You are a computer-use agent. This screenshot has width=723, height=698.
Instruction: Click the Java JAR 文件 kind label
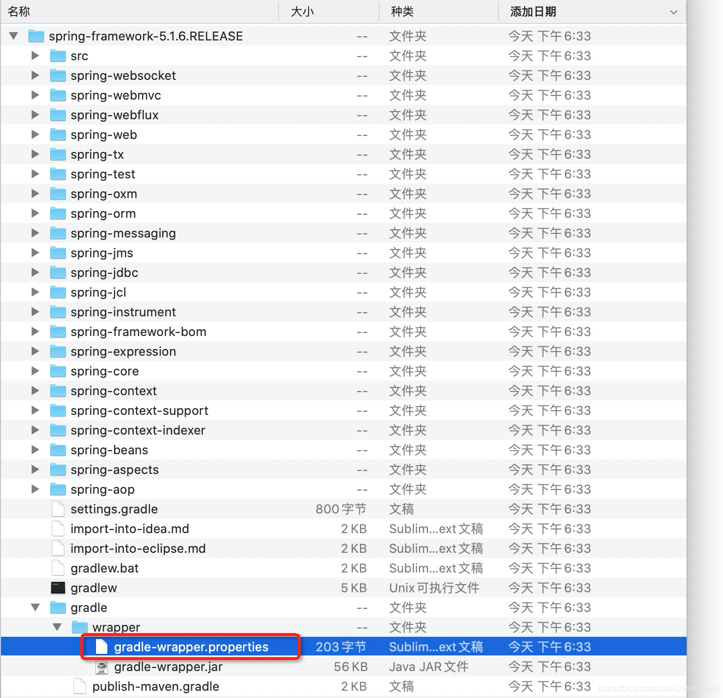429,667
